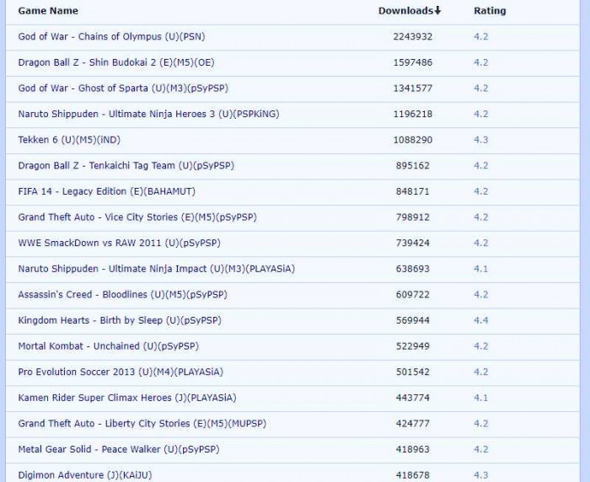Select download count 569944
Viewport: 590px width, 482px height.
[x=413, y=320]
